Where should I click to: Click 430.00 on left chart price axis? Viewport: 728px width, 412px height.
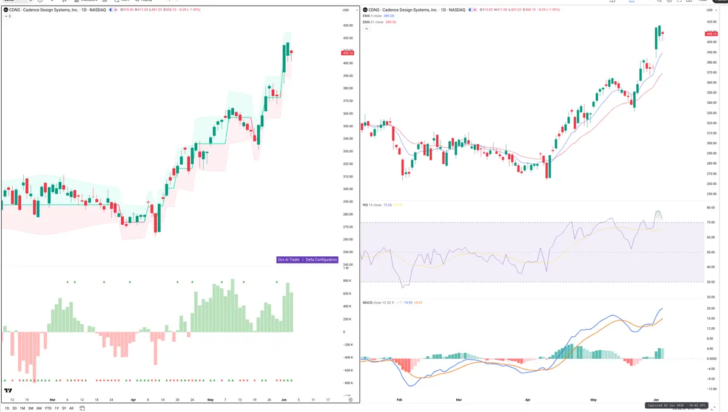[348, 25]
